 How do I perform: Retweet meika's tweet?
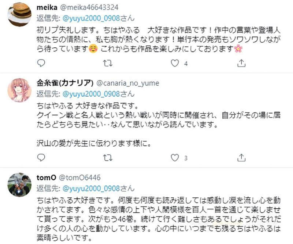pos(108,63)
